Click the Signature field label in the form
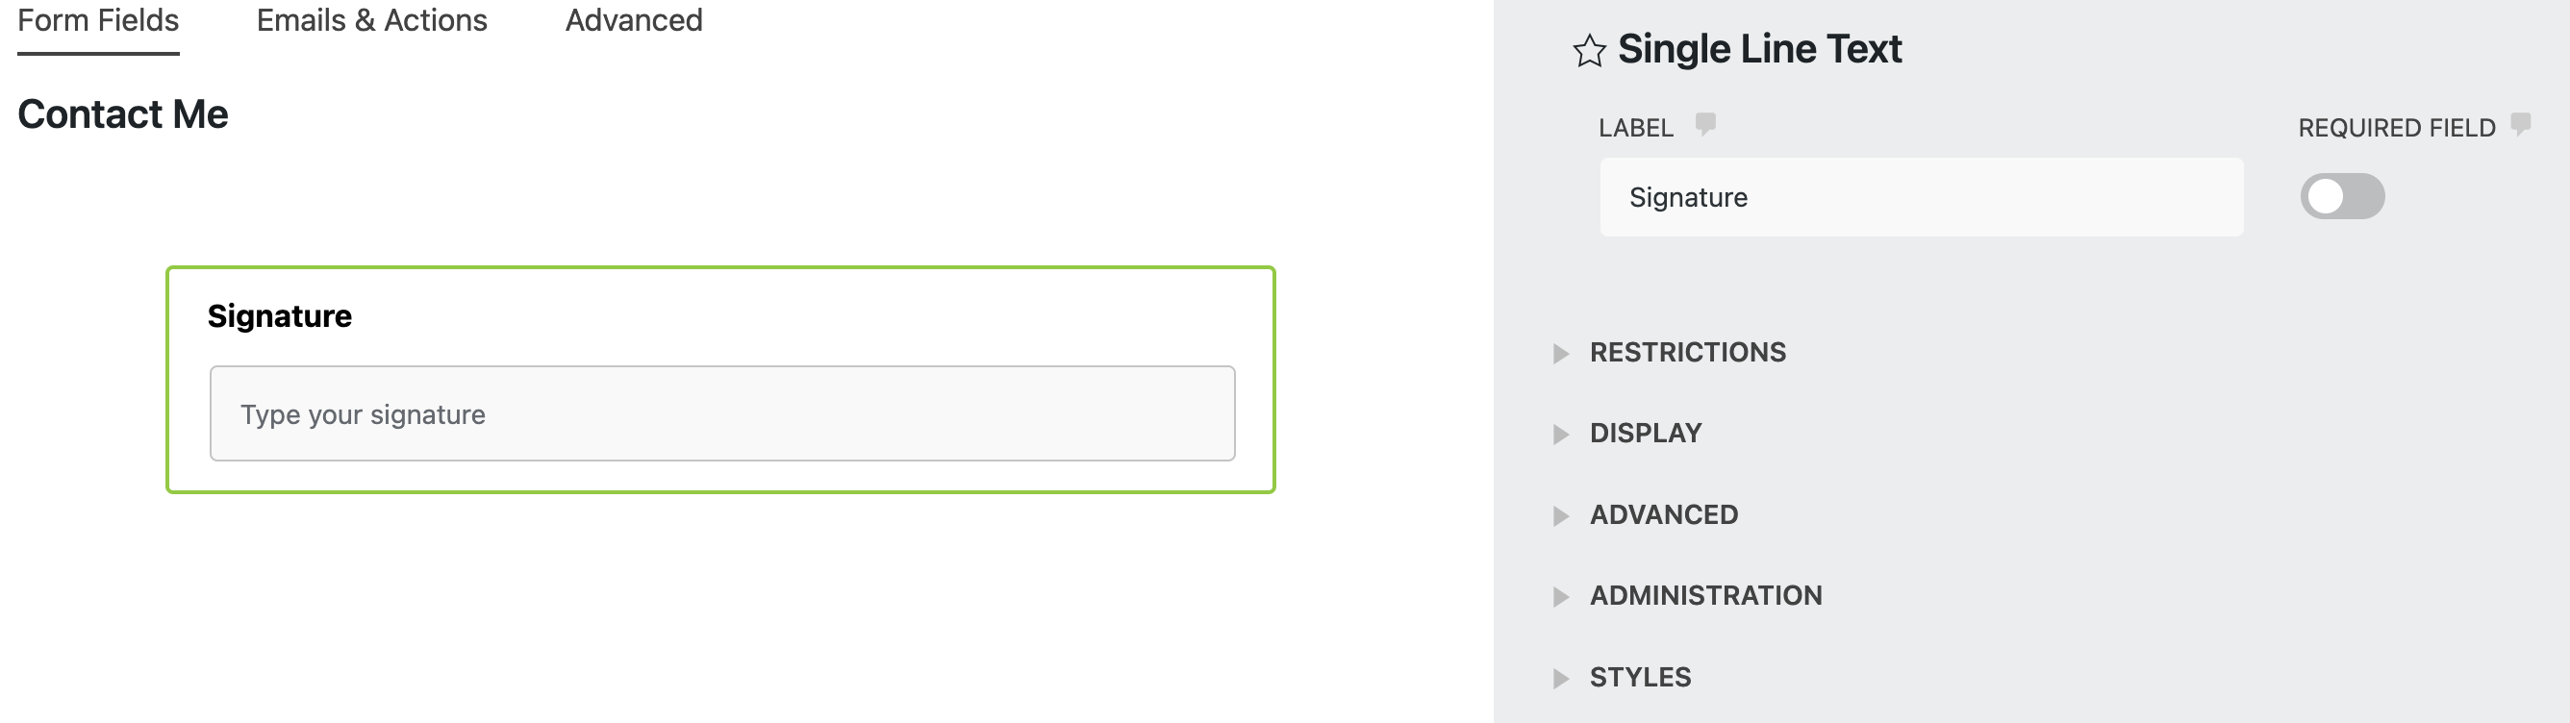Screen dimensions: 2570x723 tap(280, 314)
